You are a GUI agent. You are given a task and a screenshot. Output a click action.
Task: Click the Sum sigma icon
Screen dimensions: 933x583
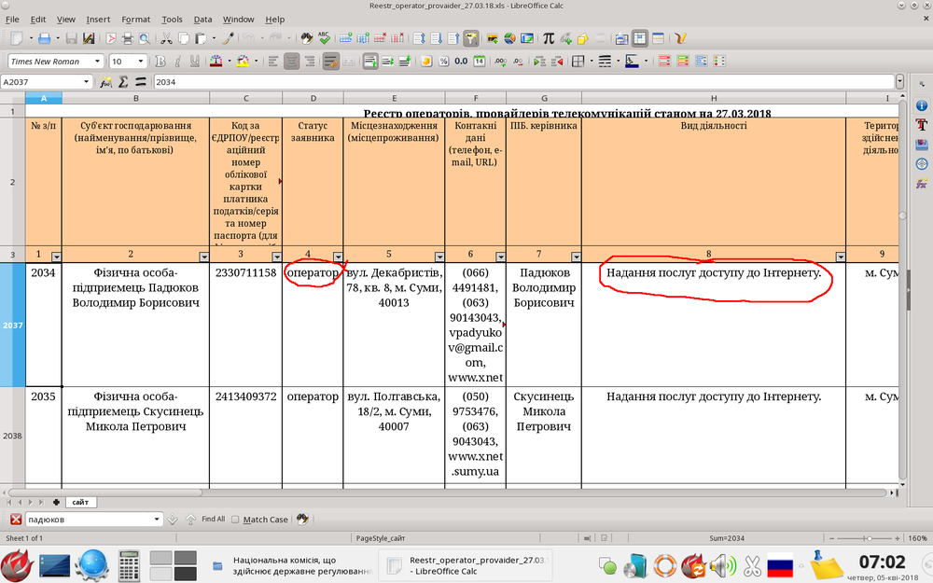(x=123, y=82)
